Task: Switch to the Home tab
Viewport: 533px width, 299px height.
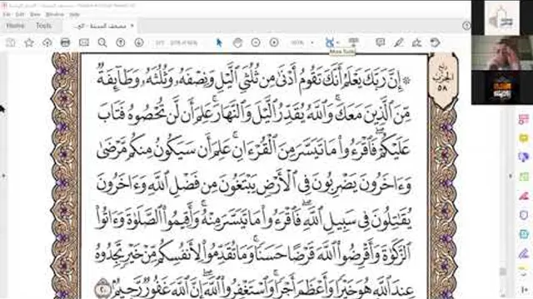Action: coord(15,26)
